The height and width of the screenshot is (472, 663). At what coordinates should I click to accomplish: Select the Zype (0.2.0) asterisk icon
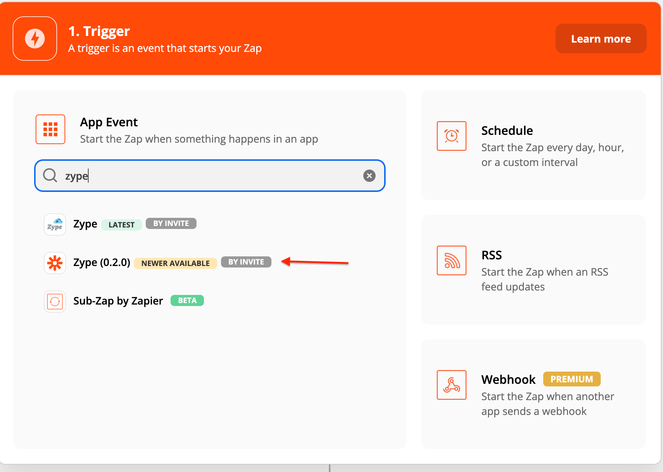(x=55, y=263)
